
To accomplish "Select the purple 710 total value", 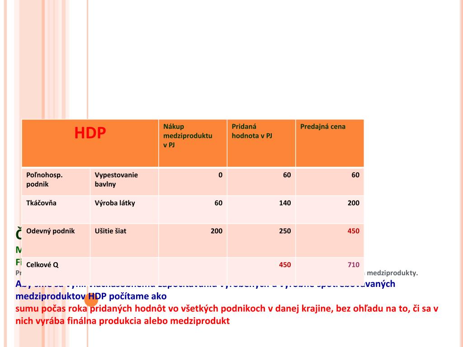I will tap(354, 265).
